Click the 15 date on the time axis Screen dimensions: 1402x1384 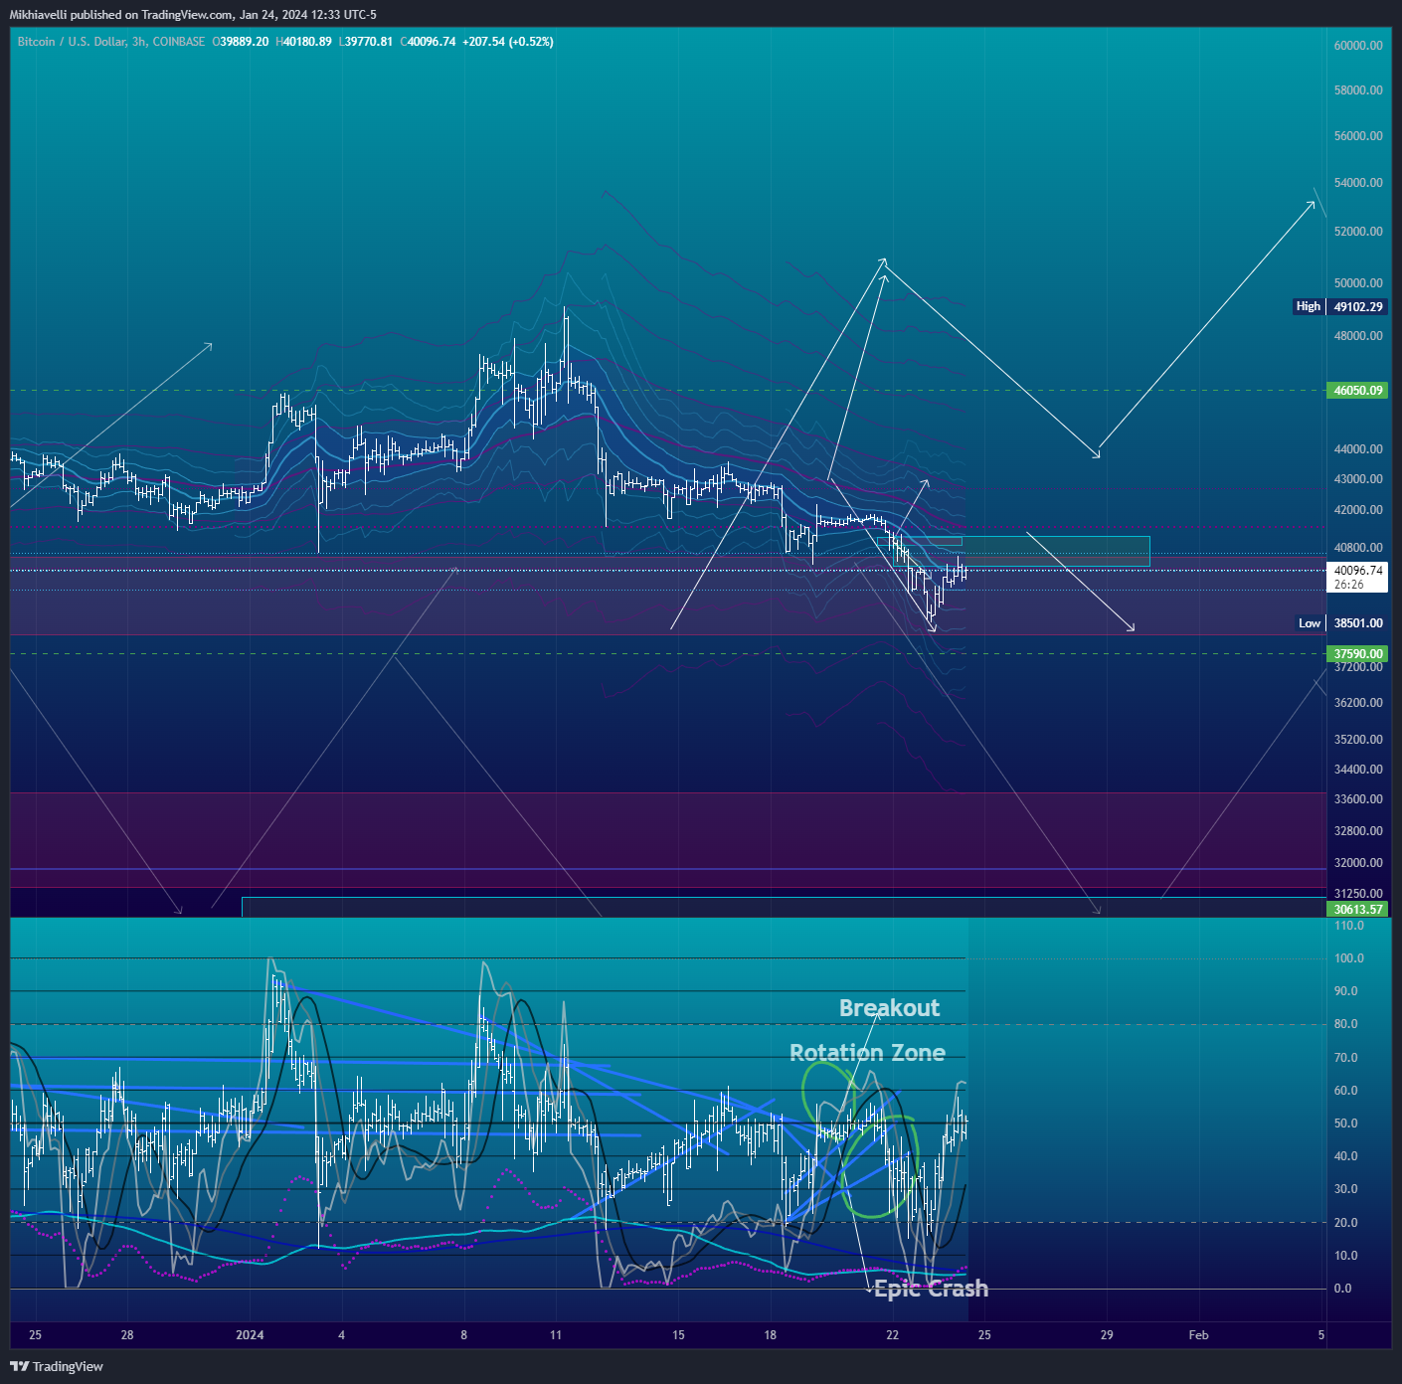click(x=678, y=1335)
